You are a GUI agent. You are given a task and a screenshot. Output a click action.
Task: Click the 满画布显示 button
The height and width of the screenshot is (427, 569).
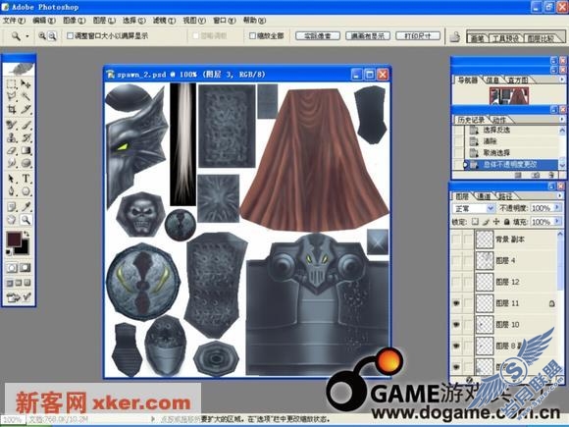click(368, 36)
